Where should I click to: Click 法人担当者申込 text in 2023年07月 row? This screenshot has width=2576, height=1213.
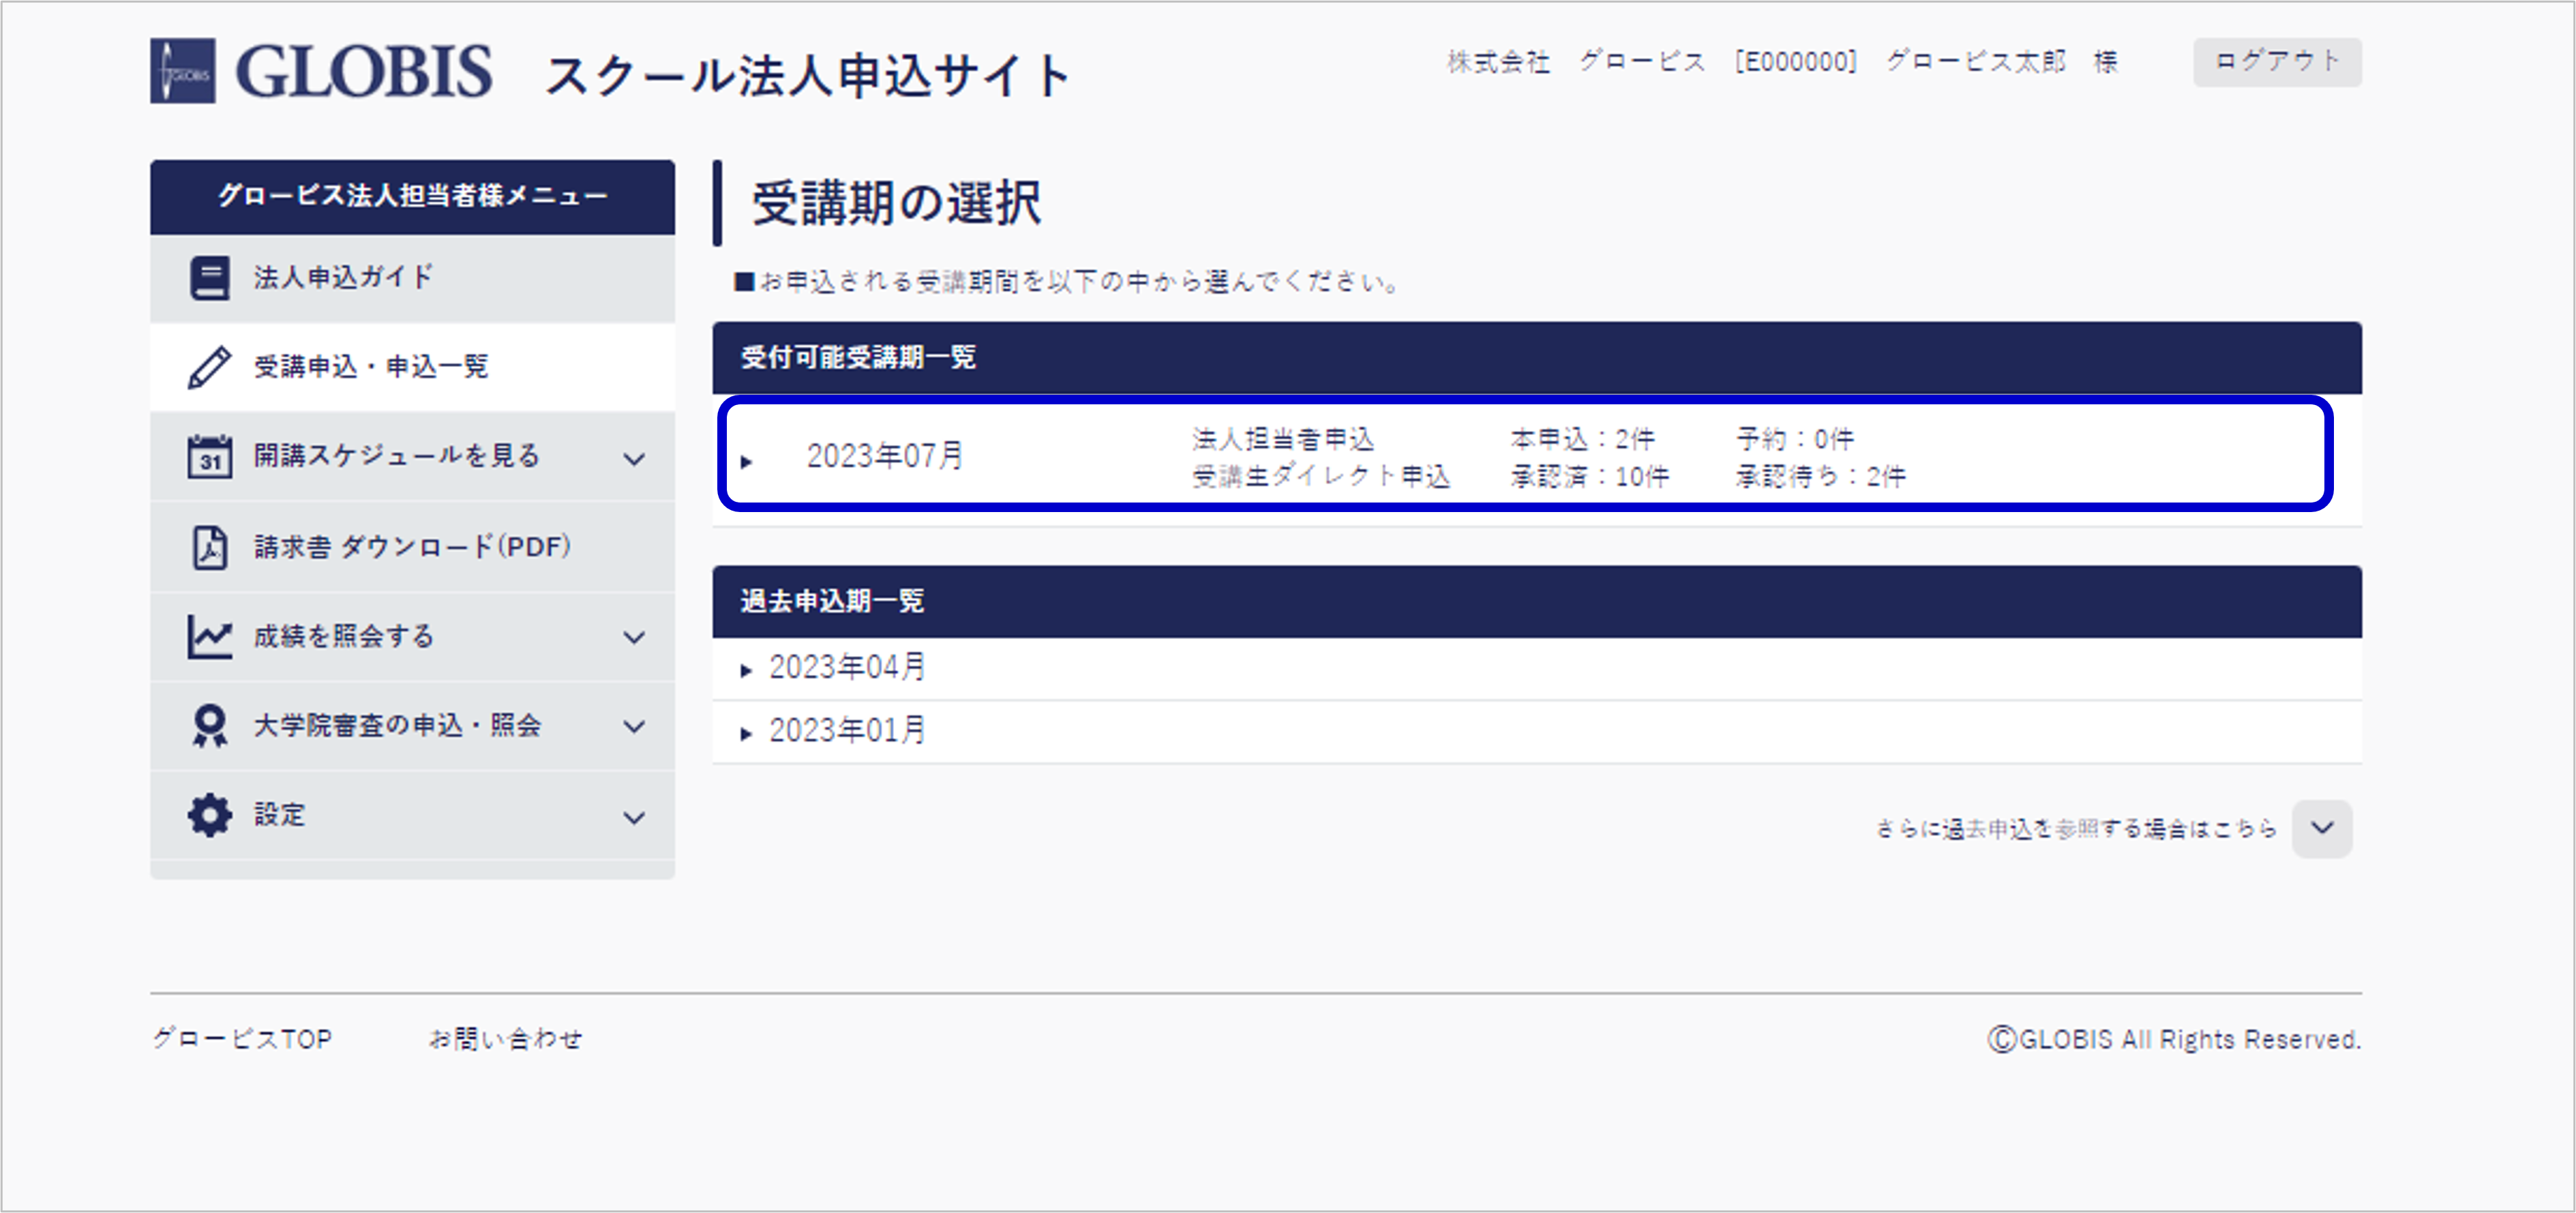pos(1283,439)
